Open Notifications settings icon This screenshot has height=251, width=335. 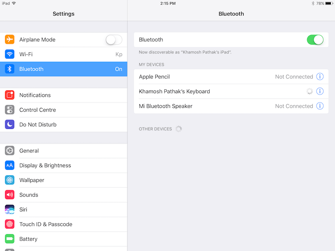9,95
